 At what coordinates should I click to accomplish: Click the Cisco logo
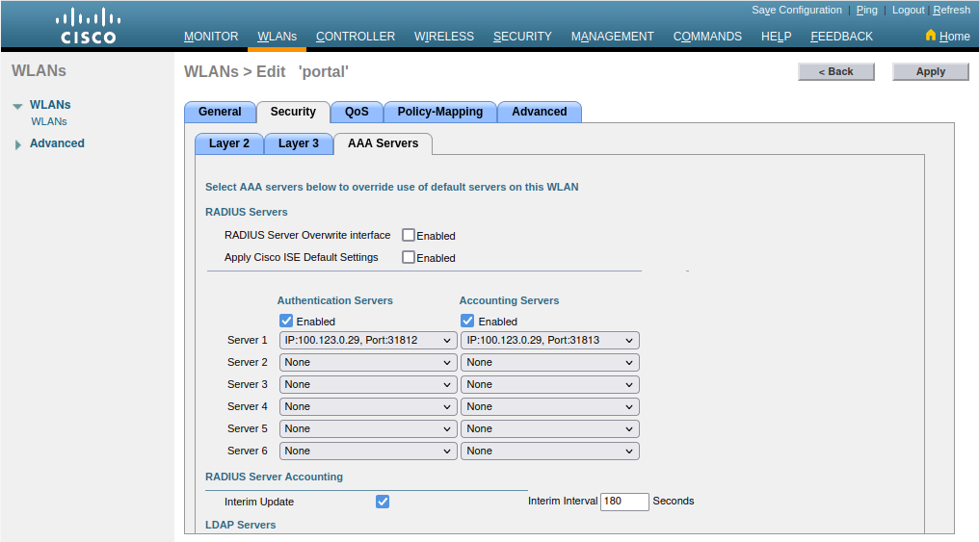(88, 26)
